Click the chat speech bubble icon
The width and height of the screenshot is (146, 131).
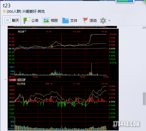coord(7,21)
